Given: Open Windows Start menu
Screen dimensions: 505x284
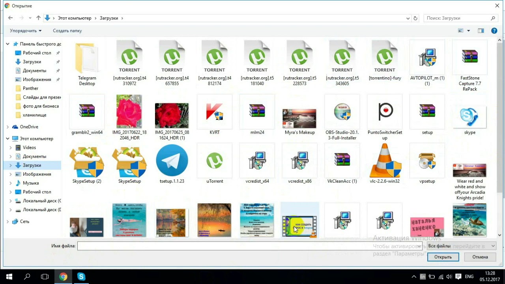Looking at the screenshot, I should pos(9,277).
